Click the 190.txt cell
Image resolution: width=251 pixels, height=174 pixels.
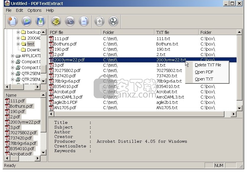coord(163,49)
